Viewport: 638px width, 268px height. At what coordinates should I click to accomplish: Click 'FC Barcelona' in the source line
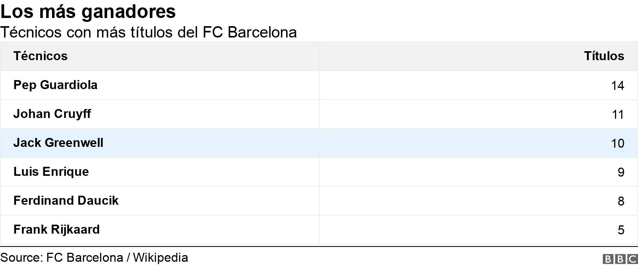(84, 258)
